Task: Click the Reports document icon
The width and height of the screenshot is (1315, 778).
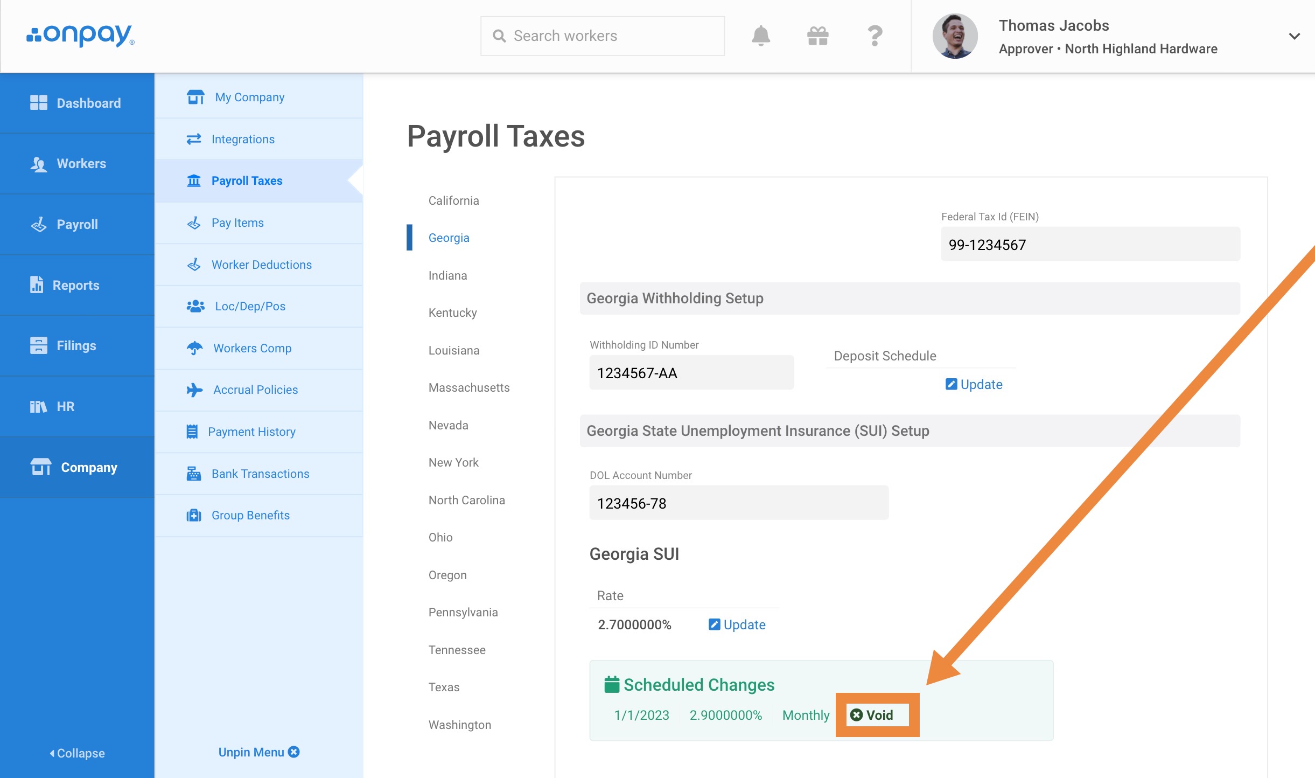Action: pyautogui.click(x=37, y=285)
